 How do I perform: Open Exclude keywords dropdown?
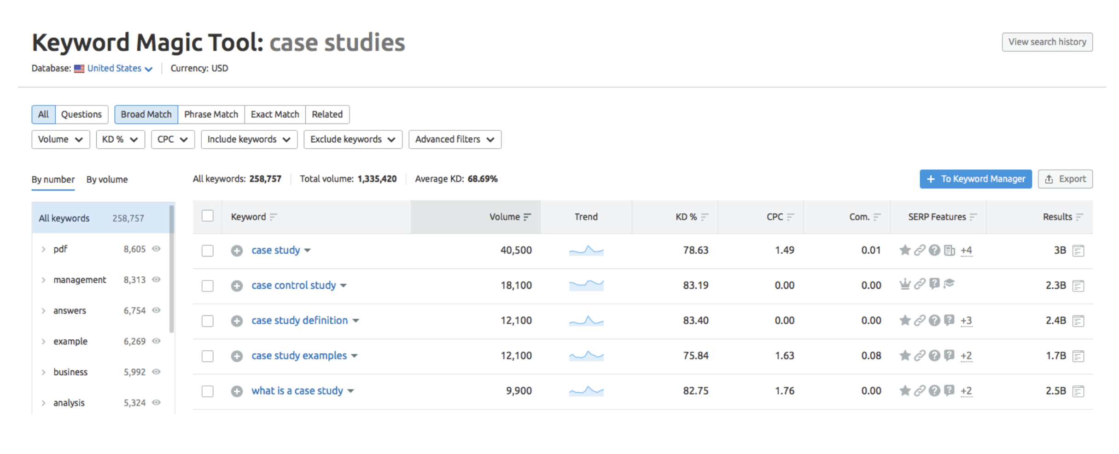pyautogui.click(x=353, y=140)
